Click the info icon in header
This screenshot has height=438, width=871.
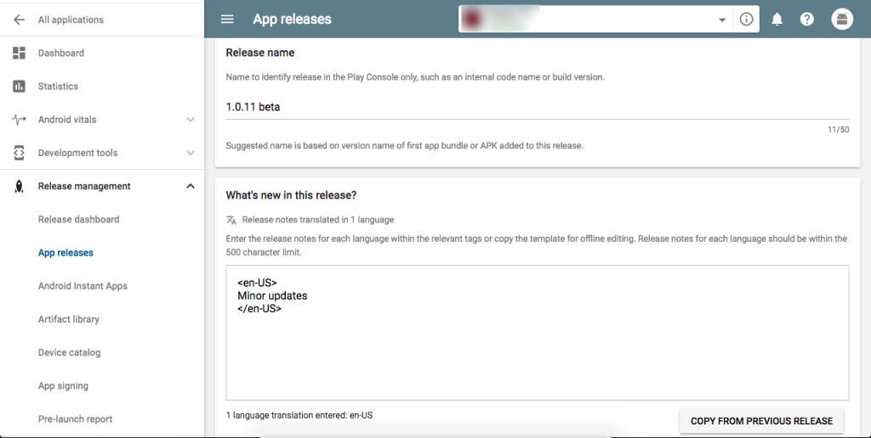click(x=747, y=20)
